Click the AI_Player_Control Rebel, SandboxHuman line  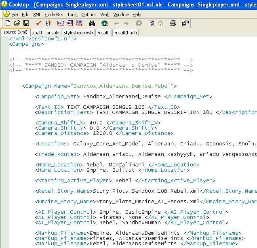pyautogui.click(x=132, y=222)
